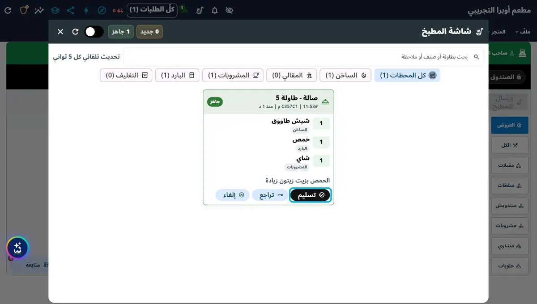This screenshot has width=537, height=304.
Task: Open the المتجر menu dropdown in background
Action: pos(498,32)
